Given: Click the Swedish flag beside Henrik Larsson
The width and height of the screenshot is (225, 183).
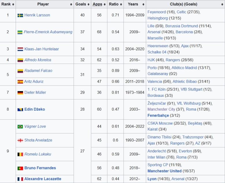Looking at the screenshot, I should (x=20, y=15).
